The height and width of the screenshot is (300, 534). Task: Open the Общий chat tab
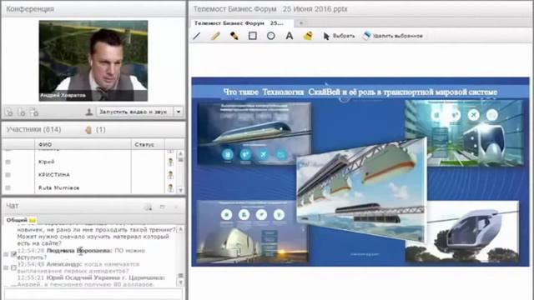click(20, 220)
